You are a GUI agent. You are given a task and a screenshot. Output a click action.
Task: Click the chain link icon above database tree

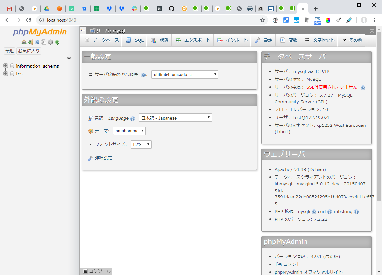coord(69,58)
